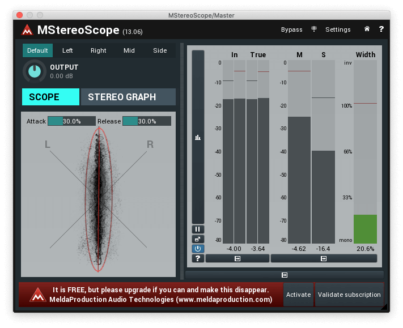Open the Settings menu
The width and height of the screenshot is (403, 328).
pyautogui.click(x=338, y=29)
